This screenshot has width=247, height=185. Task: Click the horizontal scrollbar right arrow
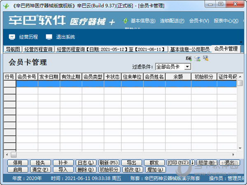[233, 155]
